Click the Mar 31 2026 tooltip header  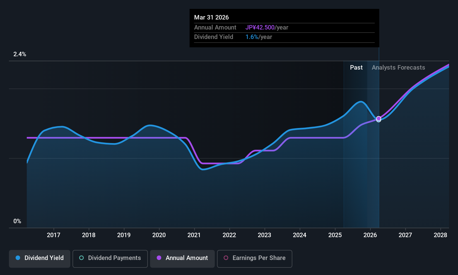pyautogui.click(x=211, y=17)
